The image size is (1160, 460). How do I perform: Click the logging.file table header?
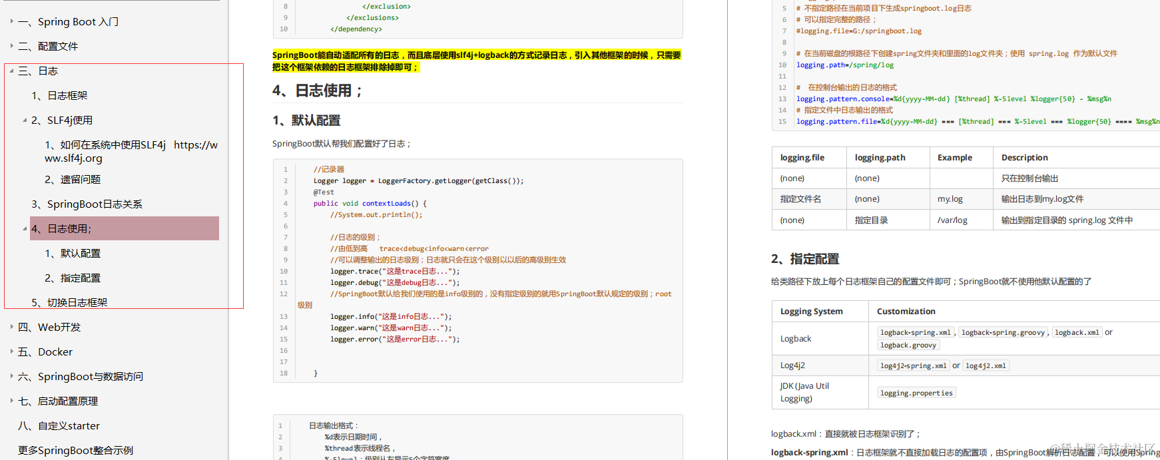[x=802, y=158]
